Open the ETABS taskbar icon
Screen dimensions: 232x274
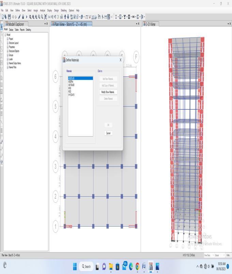tap(151, 266)
